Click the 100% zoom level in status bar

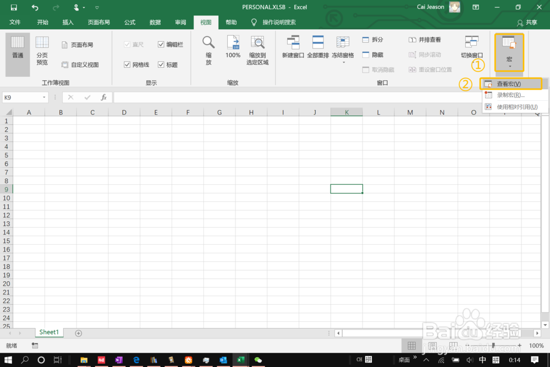tap(536, 346)
